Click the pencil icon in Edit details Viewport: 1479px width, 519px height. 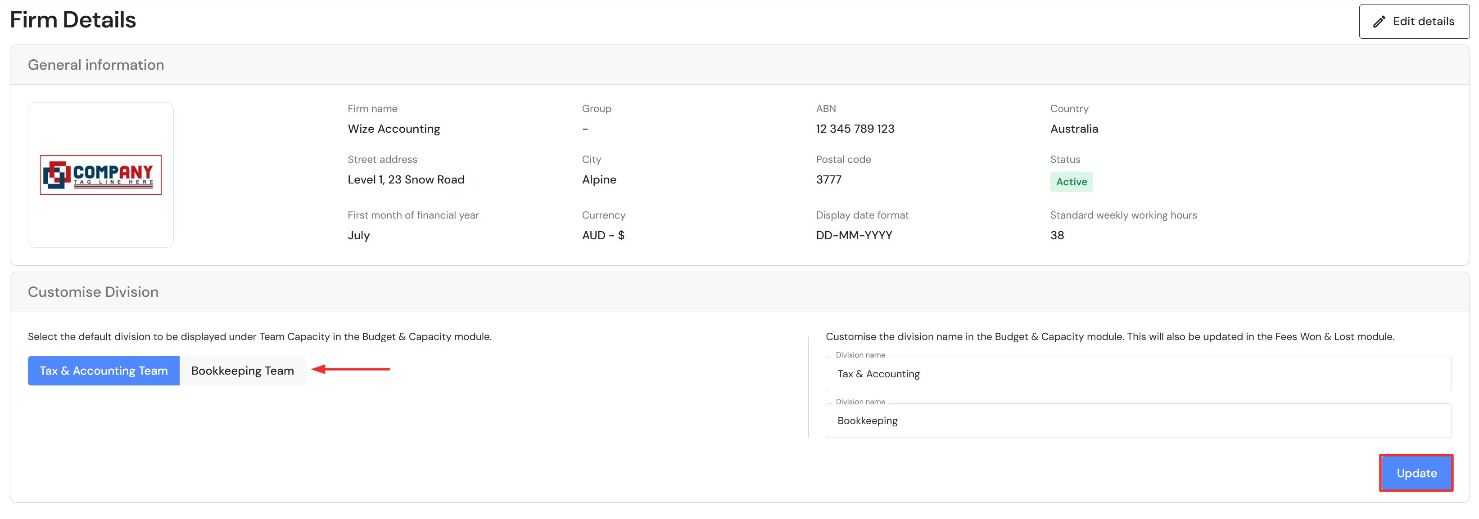(1379, 22)
